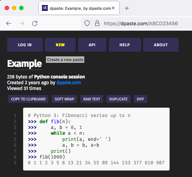The image size is (192, 177).
Task: Choose NEW to create a paste
Action: click(x=60, y=45)
